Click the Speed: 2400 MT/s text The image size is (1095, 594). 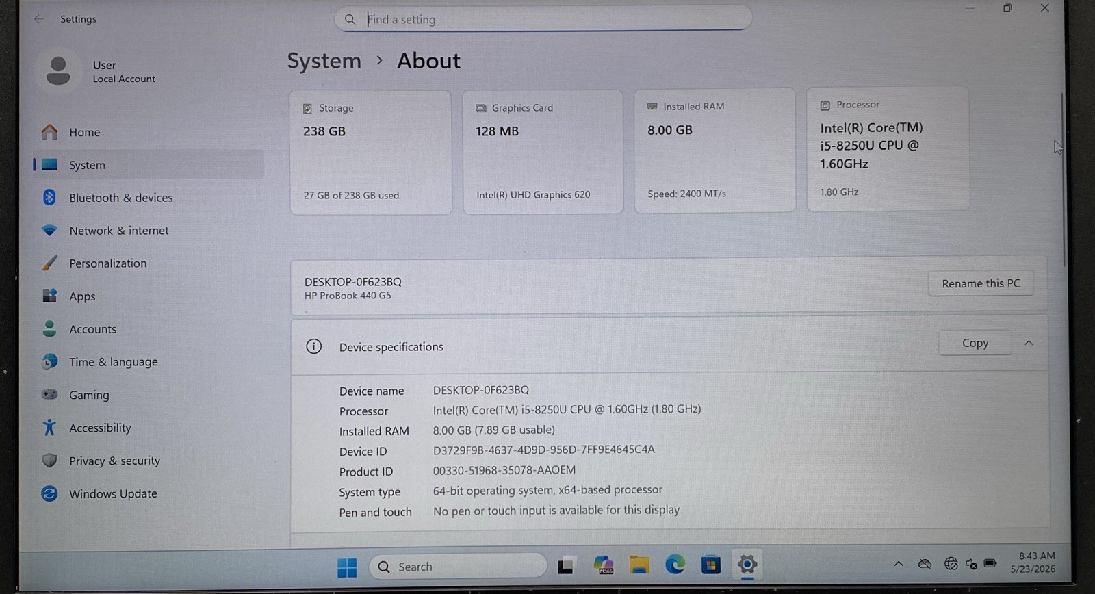(686, 194)
